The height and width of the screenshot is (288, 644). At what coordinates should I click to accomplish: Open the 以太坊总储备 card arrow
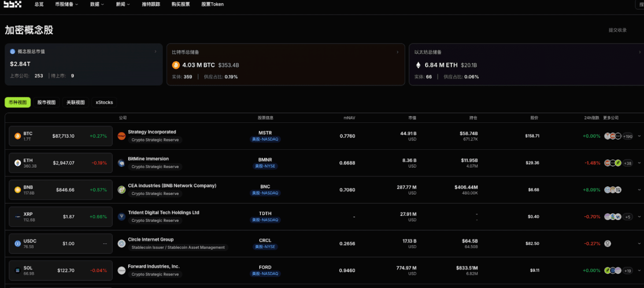point(640,52)
